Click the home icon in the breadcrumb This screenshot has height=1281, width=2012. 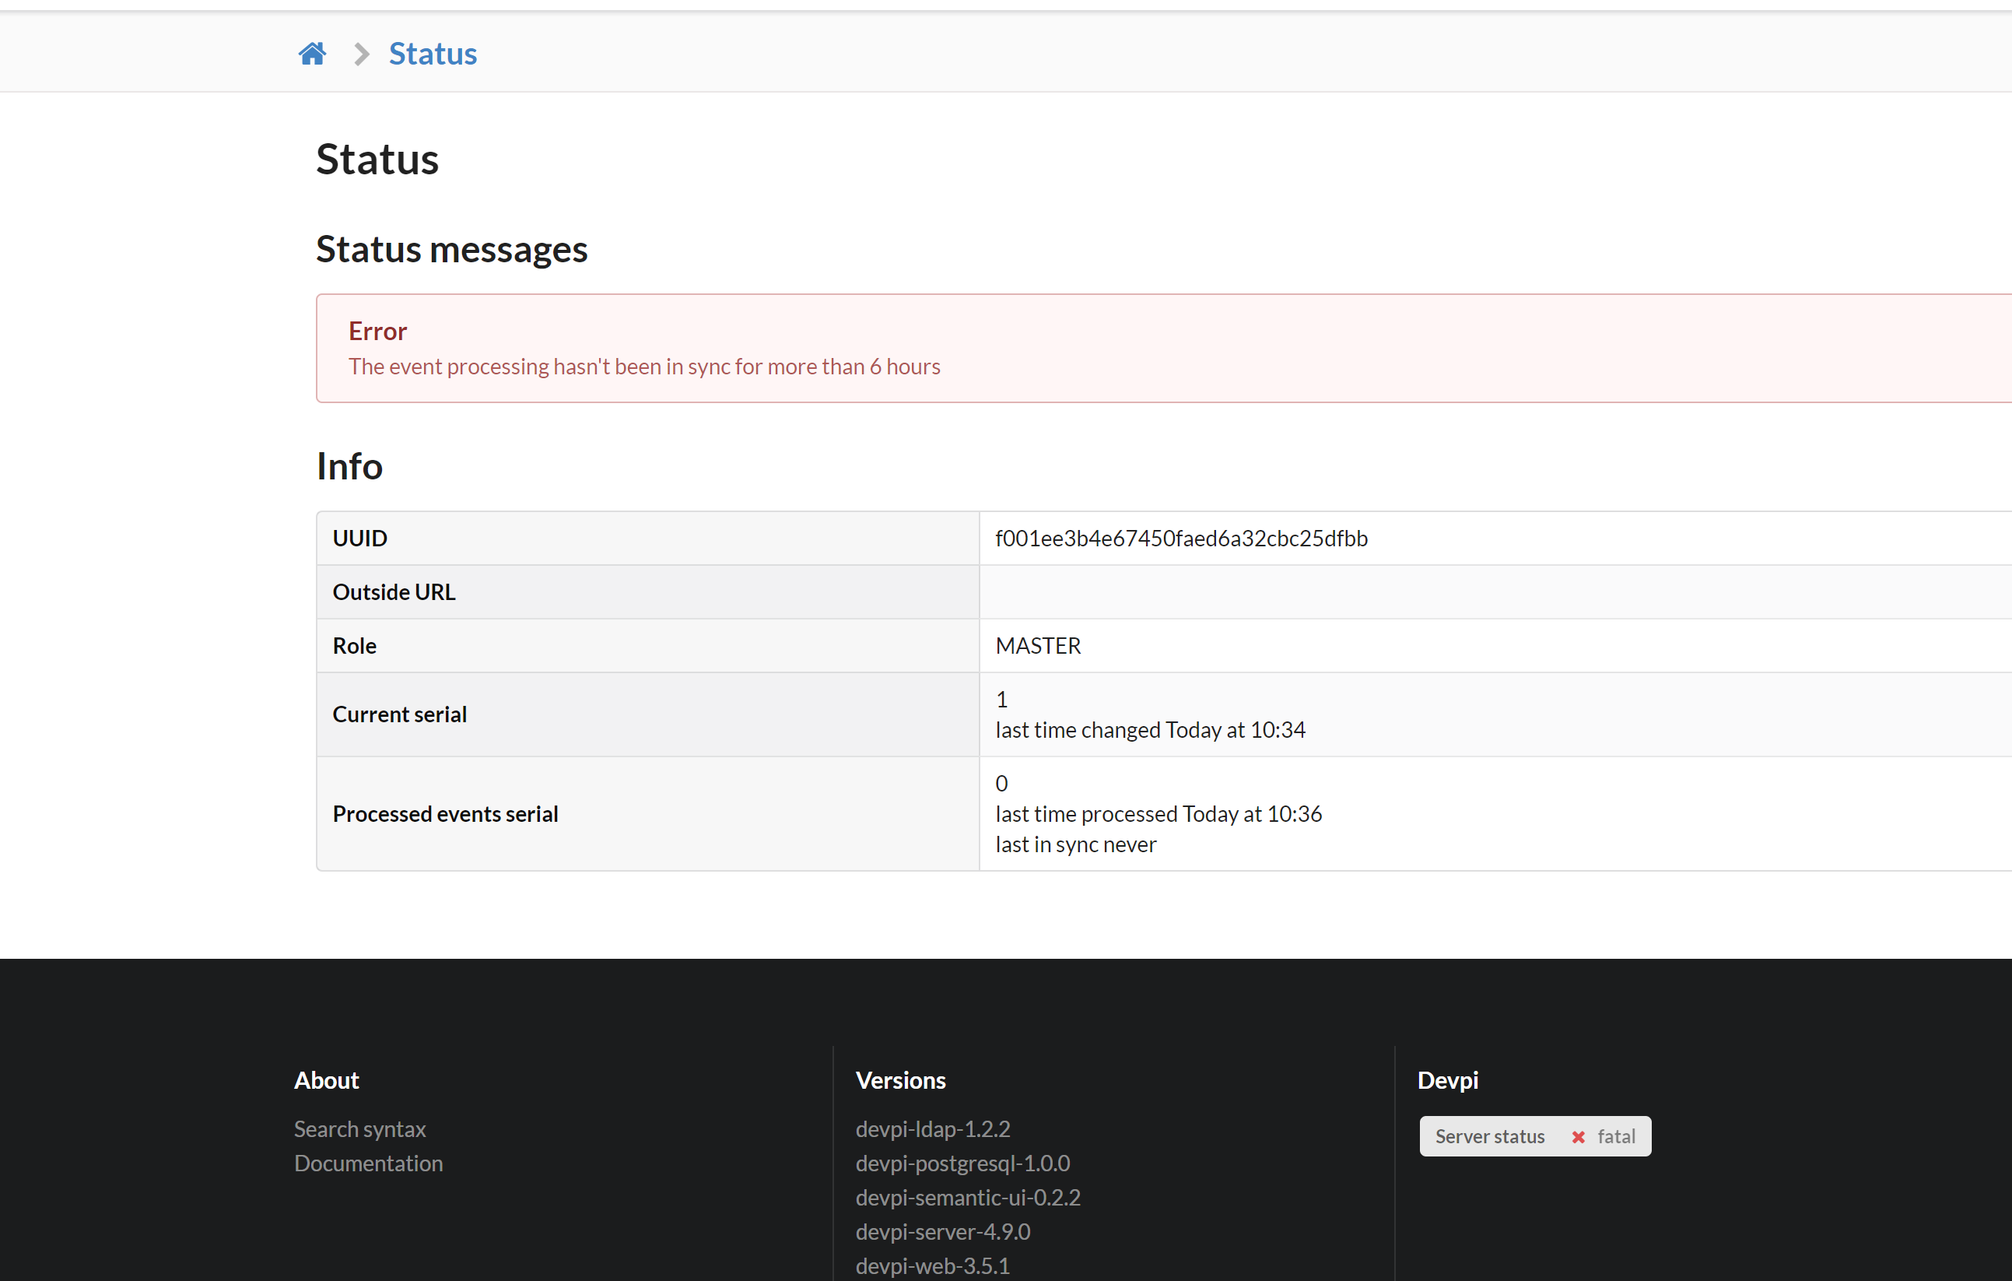coord(312,53)
